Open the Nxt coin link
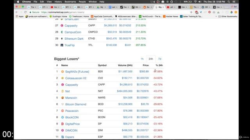This screenshot has height=140, width=250. 68,91
